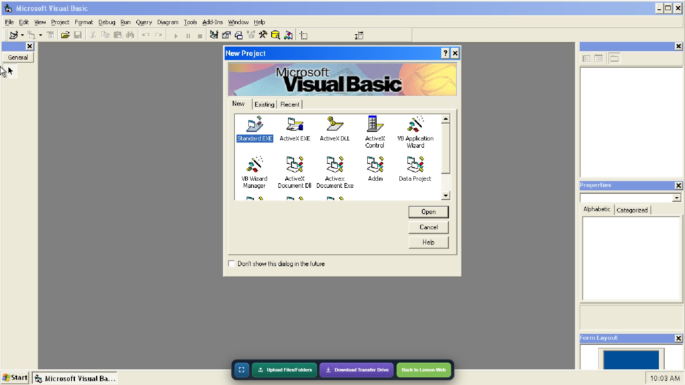Open the Properties object dropdown list
Image resolution: width=685 pixels, height=385 pixels.
pos(677,198)
